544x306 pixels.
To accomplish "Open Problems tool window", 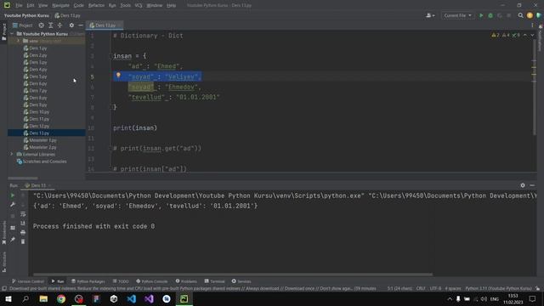I will [x=186, y=281].
